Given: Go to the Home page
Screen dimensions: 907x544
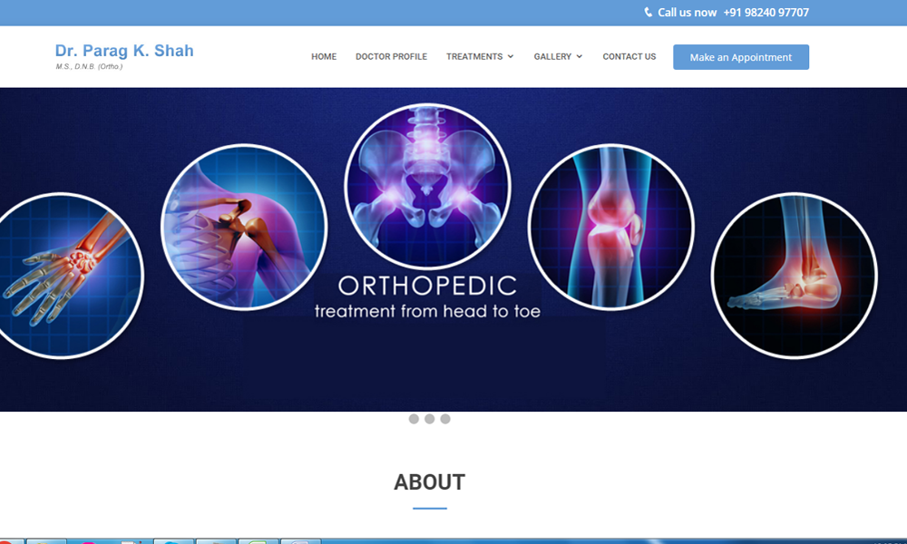Looking at the screenshot, I should click(324, 56).
